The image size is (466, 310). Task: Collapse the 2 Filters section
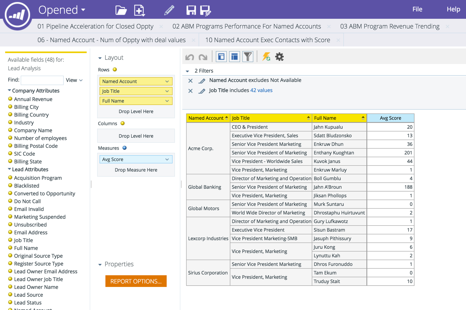coord(188,71)
